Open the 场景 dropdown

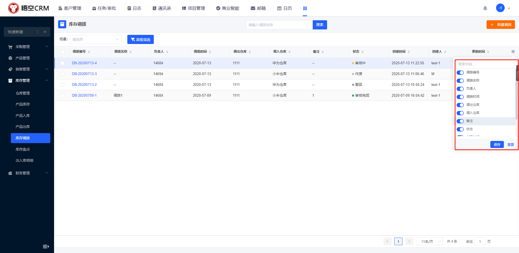[x=96, y=39]
